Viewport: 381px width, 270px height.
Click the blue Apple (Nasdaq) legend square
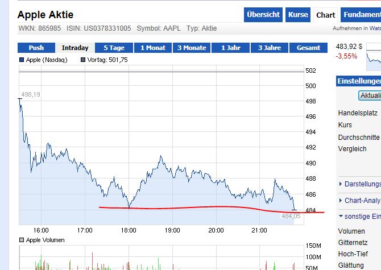[22, 60]
